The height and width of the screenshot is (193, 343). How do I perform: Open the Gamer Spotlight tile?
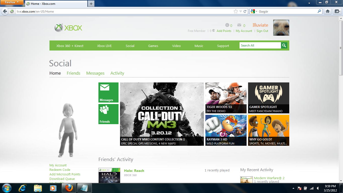coord(269,98)
